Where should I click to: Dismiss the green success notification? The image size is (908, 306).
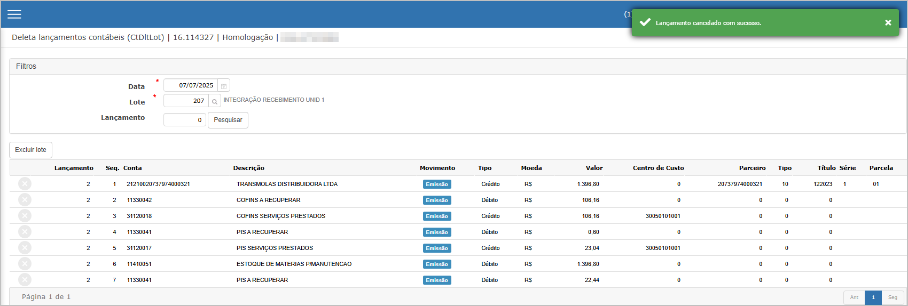(x=888, y=22)
